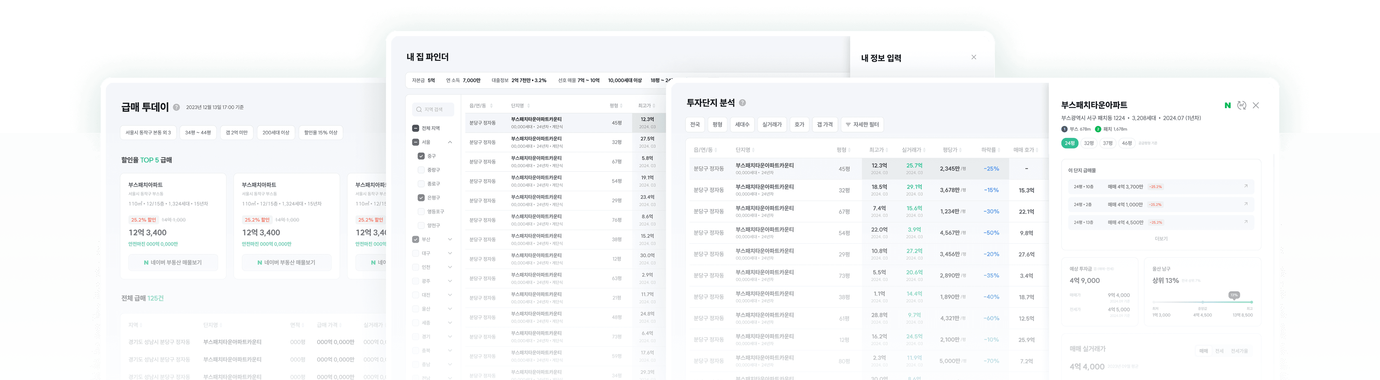Image resolution: width=1380 pixels, height=380 pixels.
Task: Toggle the 서울 region checkbox
Action: click(x=415, y=142)
